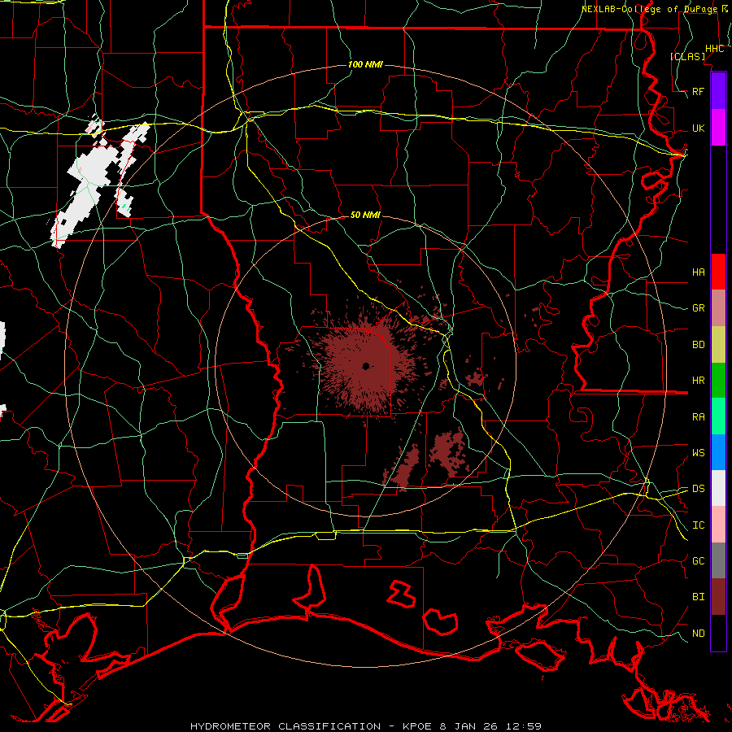Click the white DS legend swatch
The image size is (732, 732).
718,488
